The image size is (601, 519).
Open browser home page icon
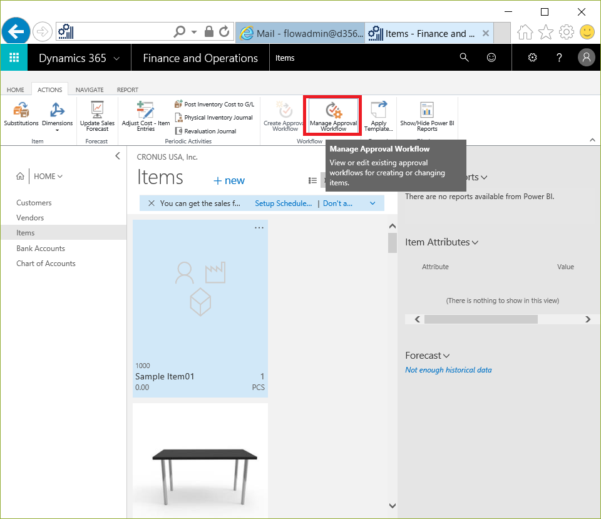525,32
